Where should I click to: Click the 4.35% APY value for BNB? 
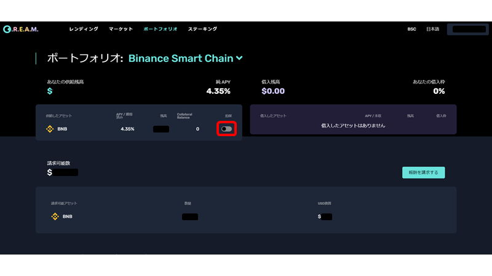(127, 129)
